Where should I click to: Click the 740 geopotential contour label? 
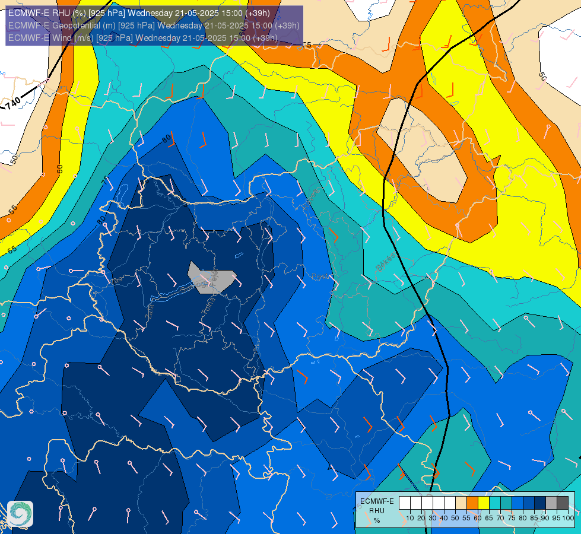click(x=13, y=103)
